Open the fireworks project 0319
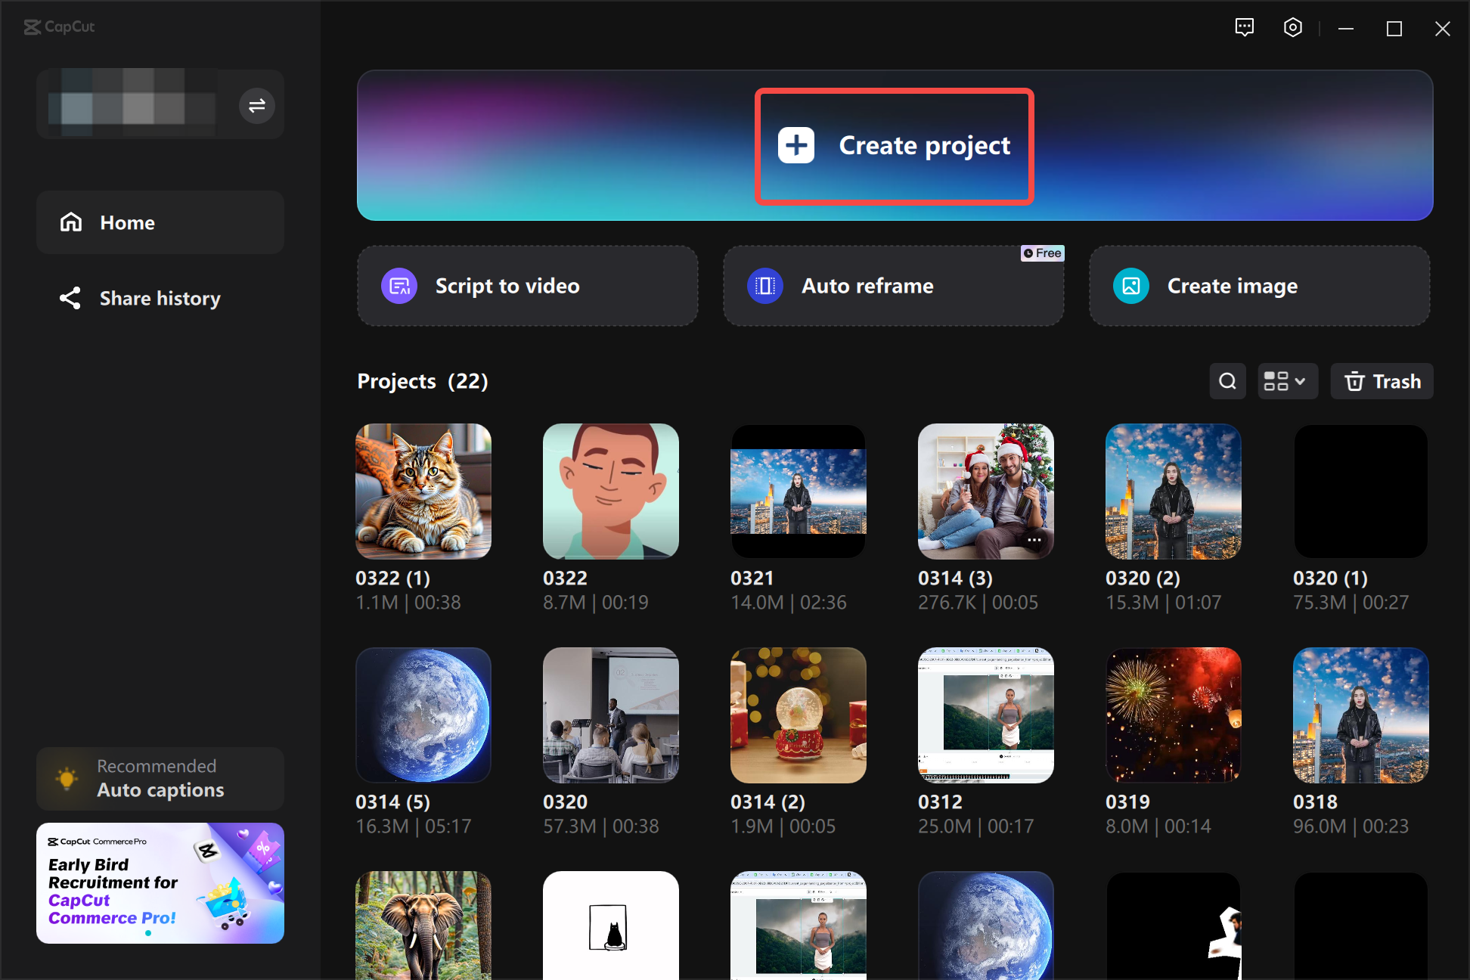This screenshot has height=980, width=1470. point(1173,715)
